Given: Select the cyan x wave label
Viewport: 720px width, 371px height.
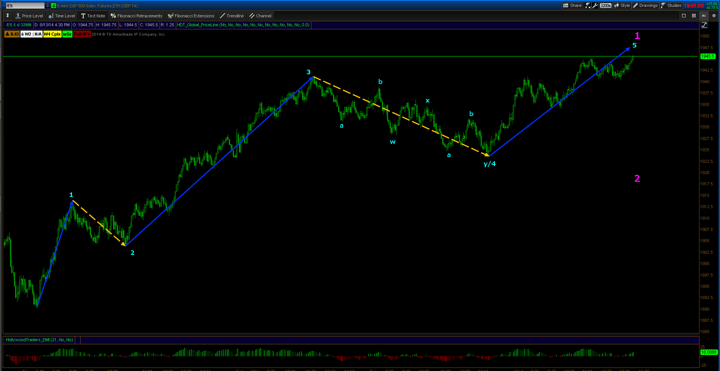Looking at the screenshot, I should pyautogui.click(x=428, y=101).
